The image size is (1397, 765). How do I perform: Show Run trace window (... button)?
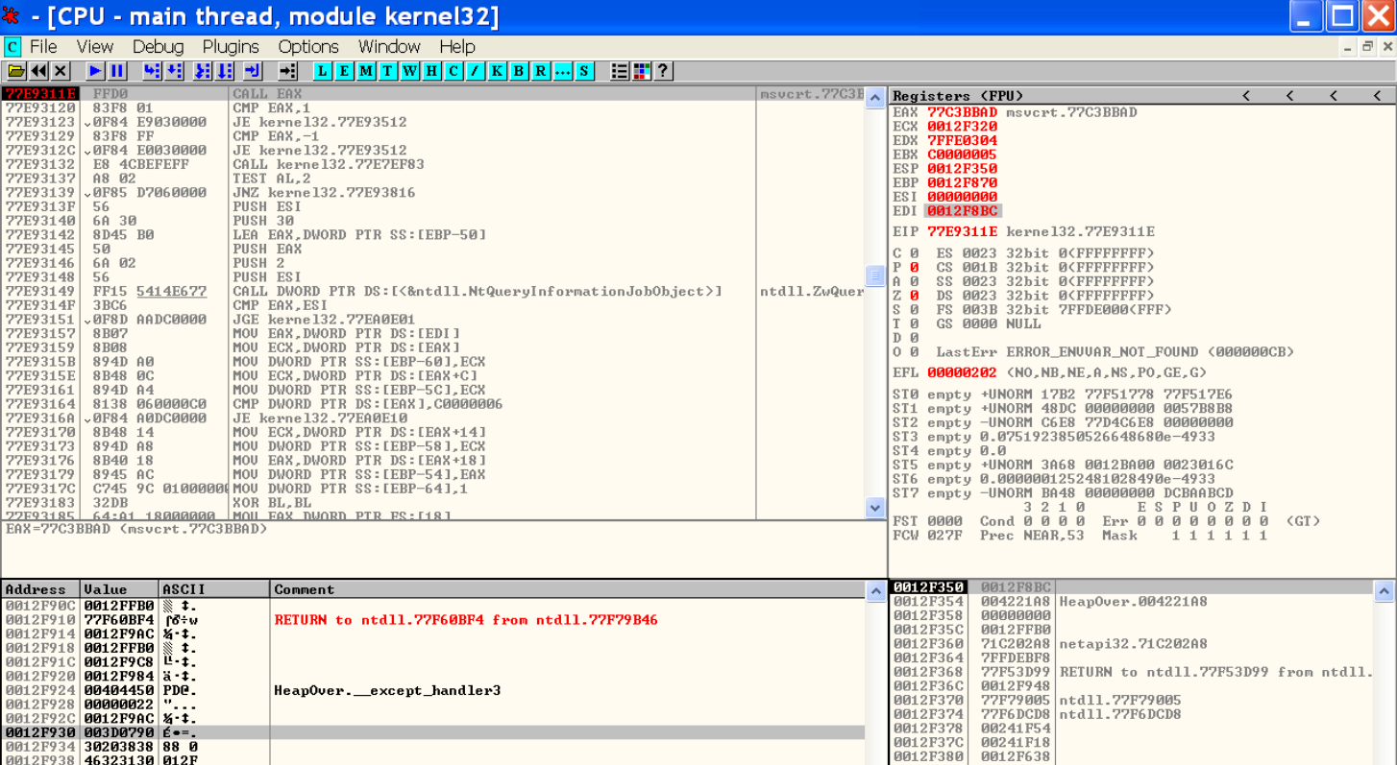tap(563, 71)
